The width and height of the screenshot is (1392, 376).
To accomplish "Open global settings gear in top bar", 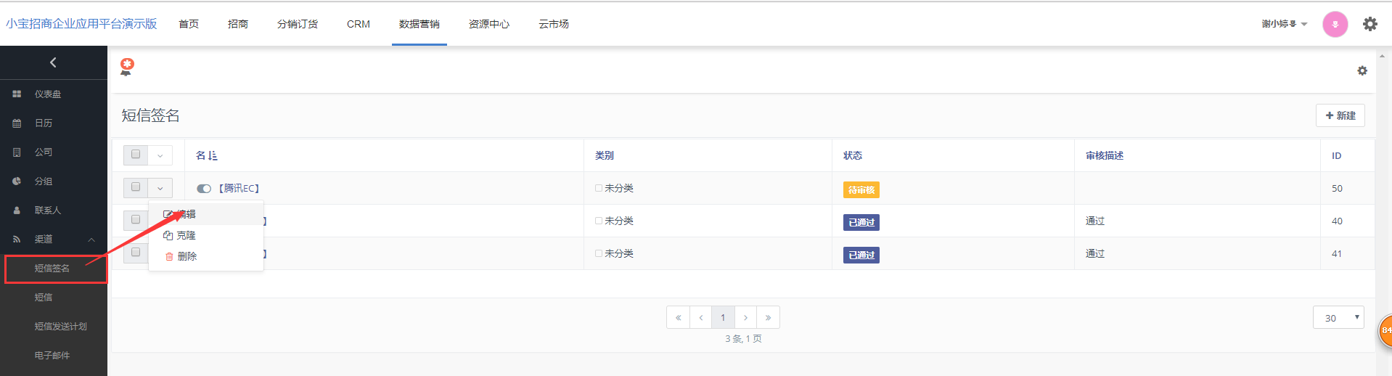I will click(1370, 24).
